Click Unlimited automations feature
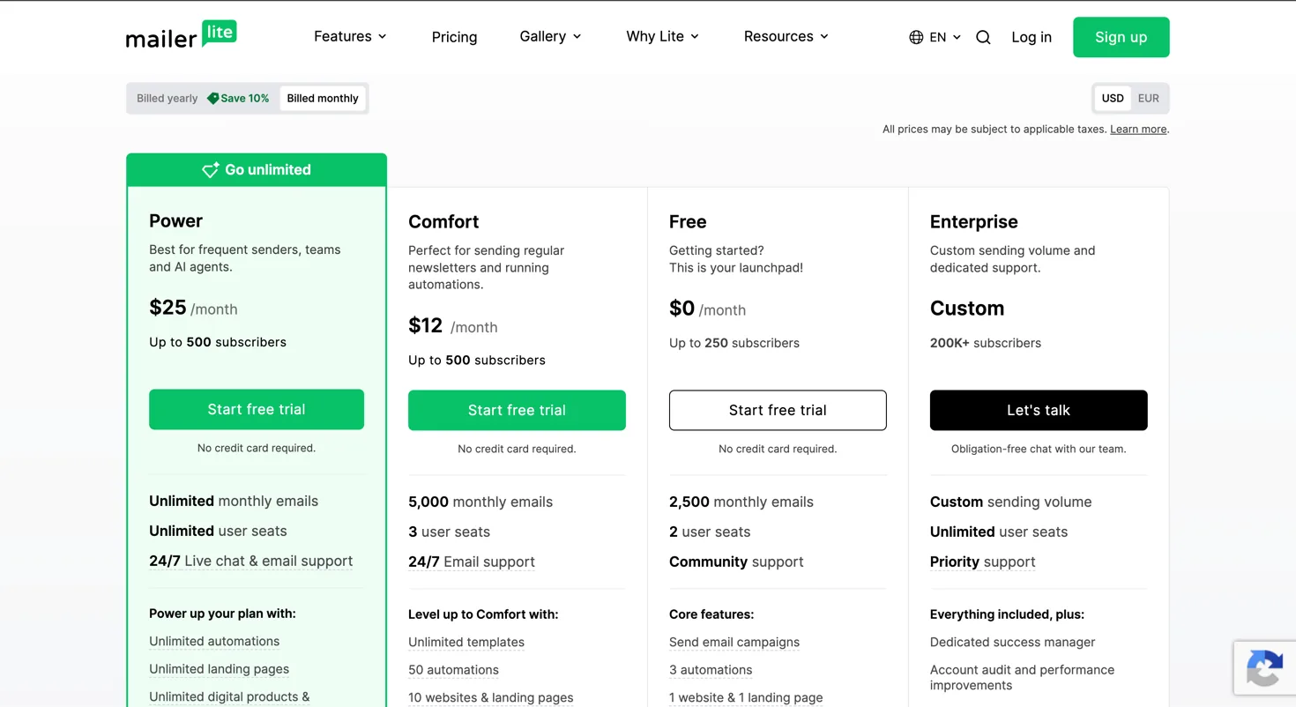1296x707 pixels. tap(214, 641)
